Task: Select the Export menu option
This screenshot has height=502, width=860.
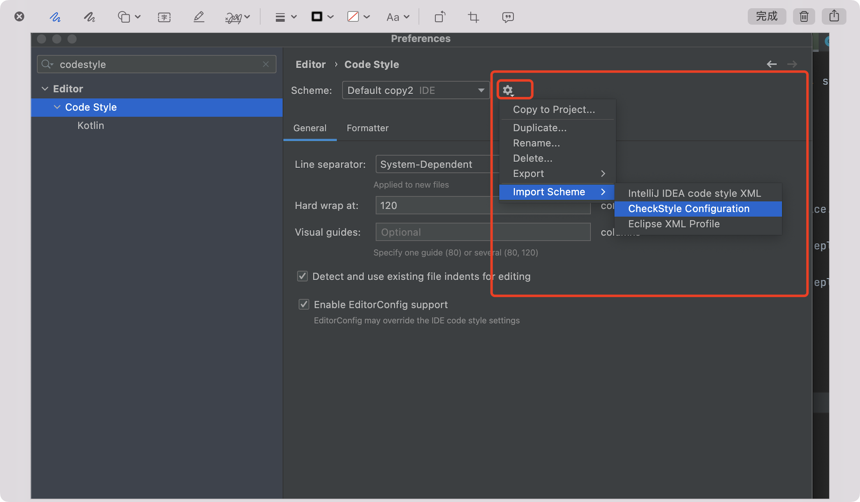Action: pos(528,173)
